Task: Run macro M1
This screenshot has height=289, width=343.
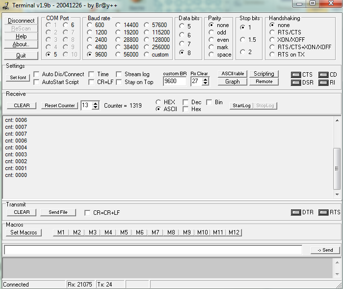Action: coord(61,232)
